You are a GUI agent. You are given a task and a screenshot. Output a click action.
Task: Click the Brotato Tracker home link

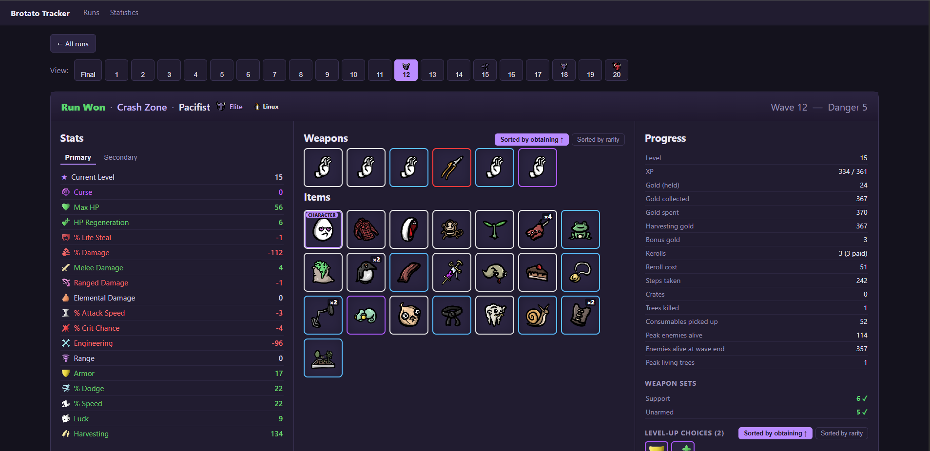pos(40,13)
